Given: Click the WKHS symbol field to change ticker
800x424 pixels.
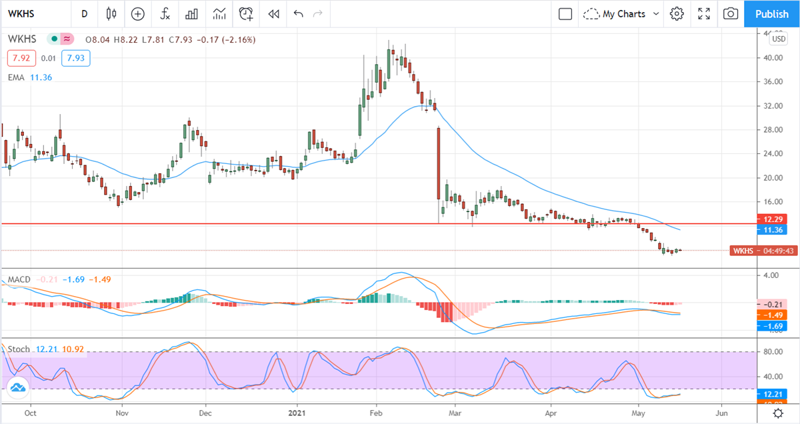Looking at the screenshot, I should point(20,14).
